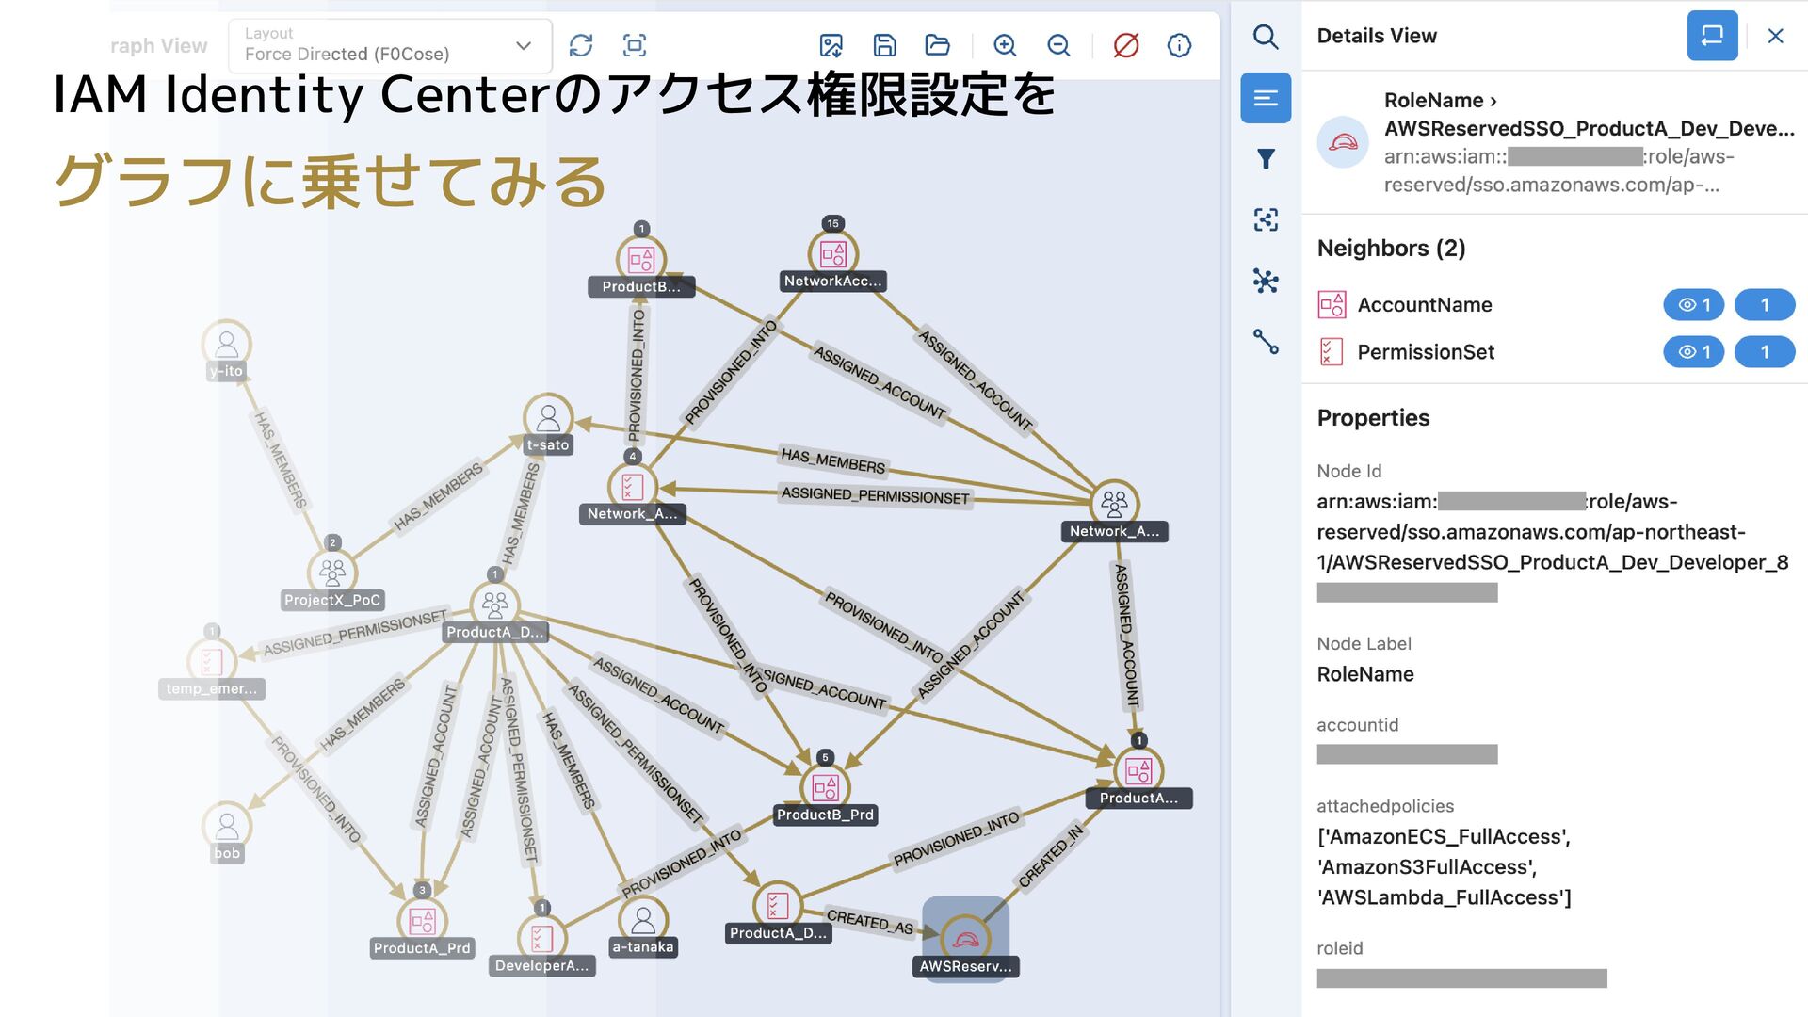Viewport: 1808px width, 1017px height.
Task: Click the fit-to-screen frame icon
Action: pos(635,45)
